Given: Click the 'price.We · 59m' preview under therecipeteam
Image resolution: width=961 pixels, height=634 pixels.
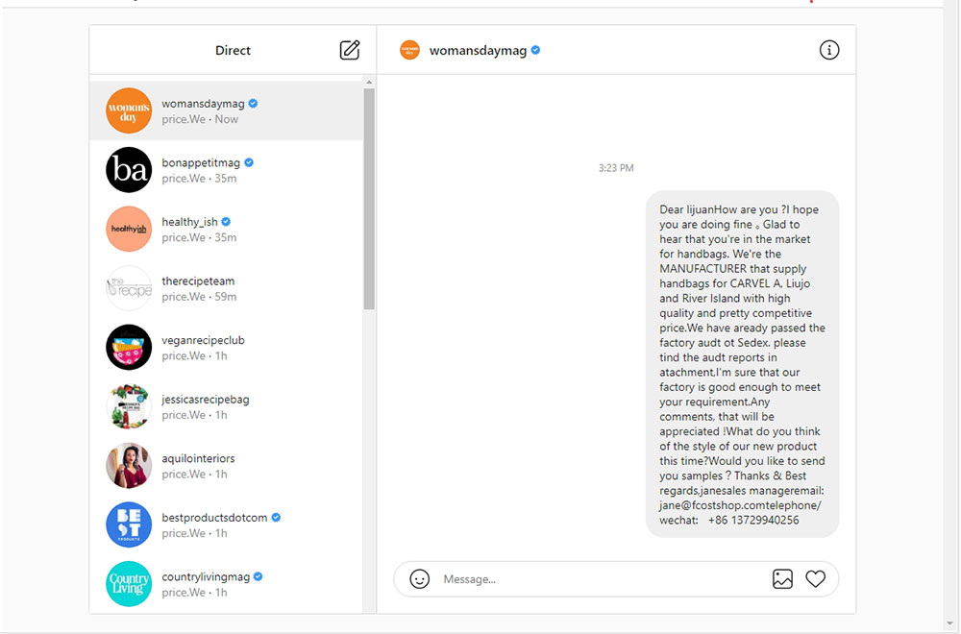Looking at the screenshot, I should [x=199, y=297].
